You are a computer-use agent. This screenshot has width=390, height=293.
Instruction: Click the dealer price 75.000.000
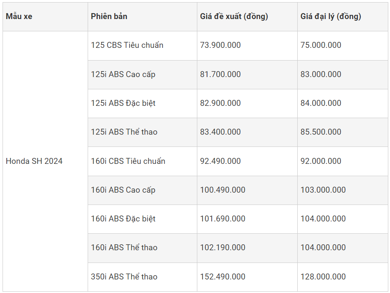pos(321,45)
